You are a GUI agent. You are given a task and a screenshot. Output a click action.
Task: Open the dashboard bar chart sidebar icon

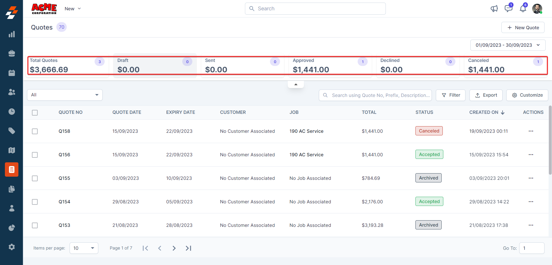pyautogui.click(x=11, y=34)
